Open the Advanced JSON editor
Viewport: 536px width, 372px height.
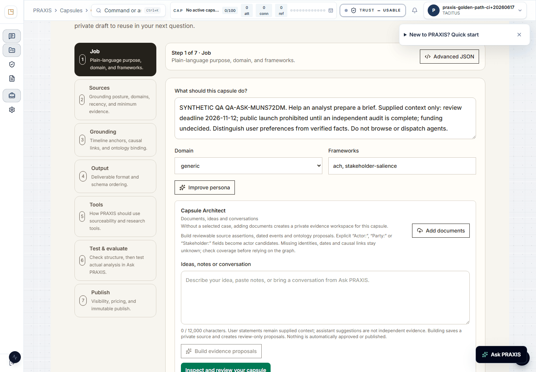[449, 57]
